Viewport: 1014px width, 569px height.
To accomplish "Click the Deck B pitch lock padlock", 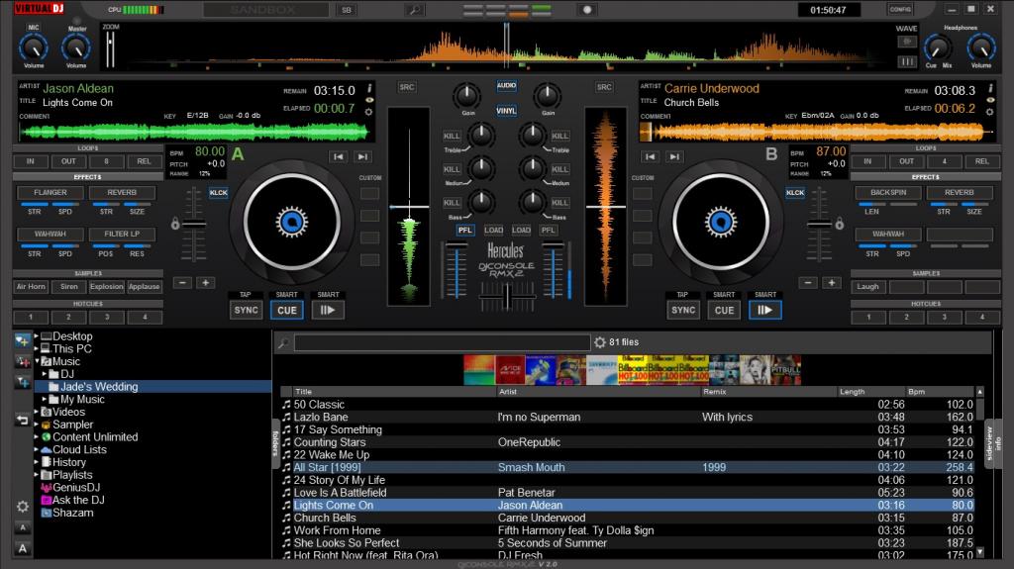I will [840, 224].
